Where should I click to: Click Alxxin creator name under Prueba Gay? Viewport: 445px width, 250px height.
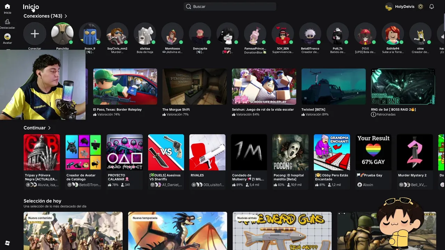point(368,185)
